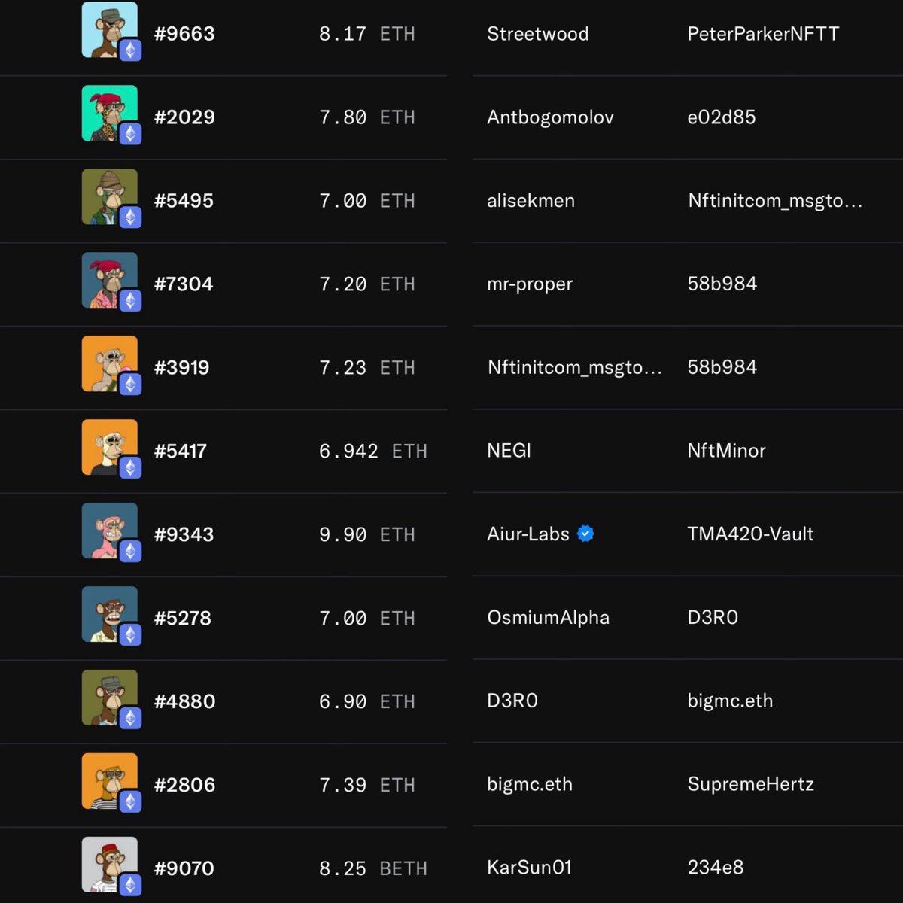Open item #5278 details

pyautogui.click(x=183, y=618)
